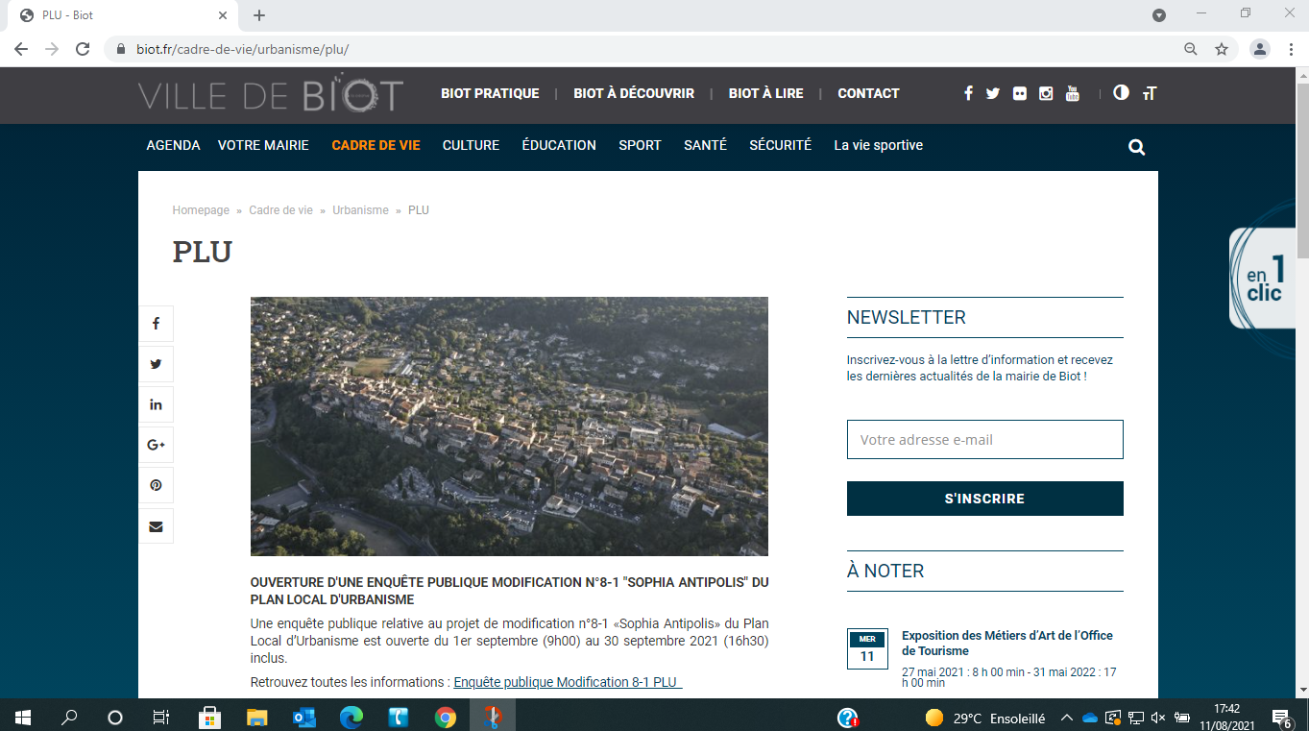Open Outlook from the taskbar
This screenshot has height=731, width=1309.
pyautogui.click(x=304, y=717)
